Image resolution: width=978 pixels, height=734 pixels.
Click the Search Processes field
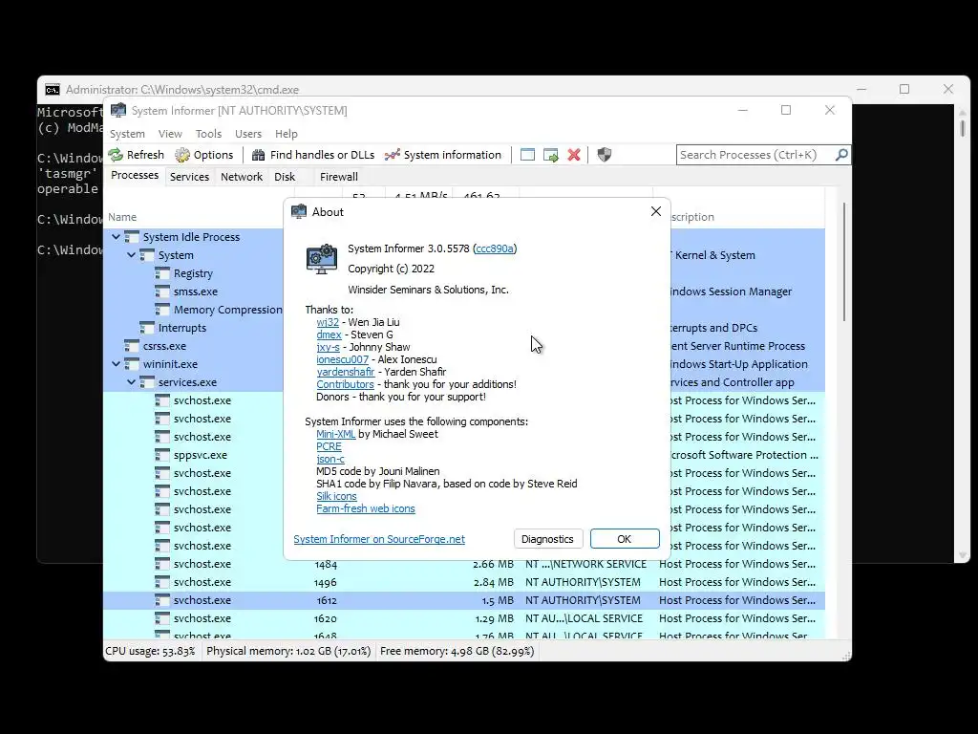point(755,155)
